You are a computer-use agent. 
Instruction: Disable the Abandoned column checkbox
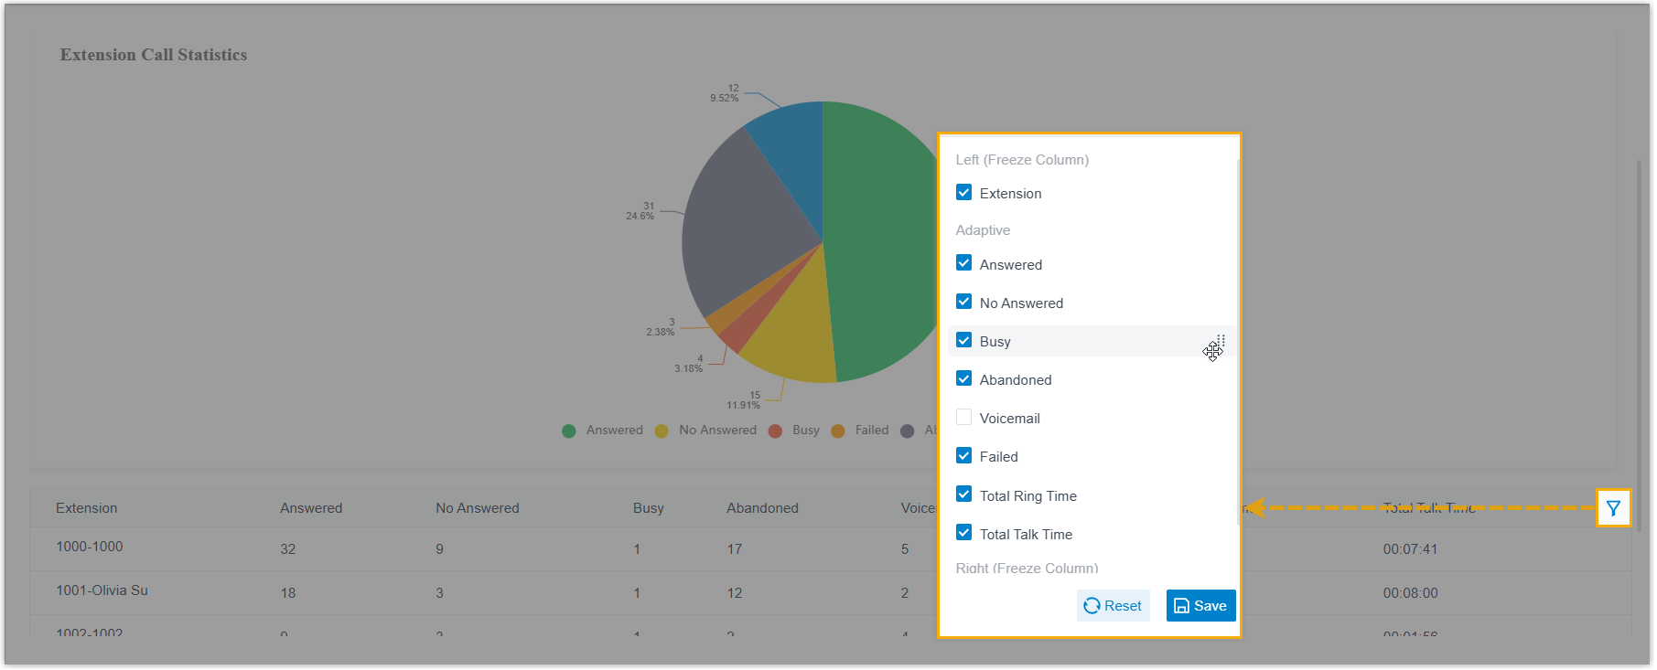click(x=963, y=378)
